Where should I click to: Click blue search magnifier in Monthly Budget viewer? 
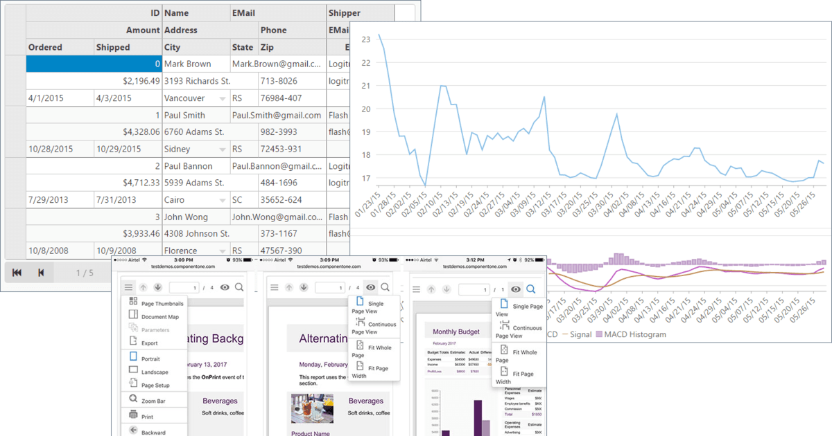point(531,289)
